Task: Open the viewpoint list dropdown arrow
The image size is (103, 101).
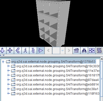Action: click(63, 50)
